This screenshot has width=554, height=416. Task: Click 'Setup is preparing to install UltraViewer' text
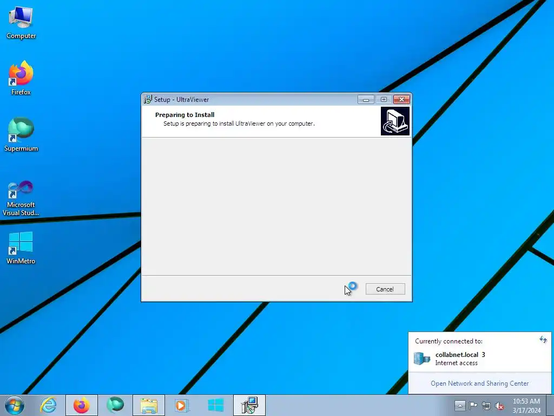[x=239, y=124]
